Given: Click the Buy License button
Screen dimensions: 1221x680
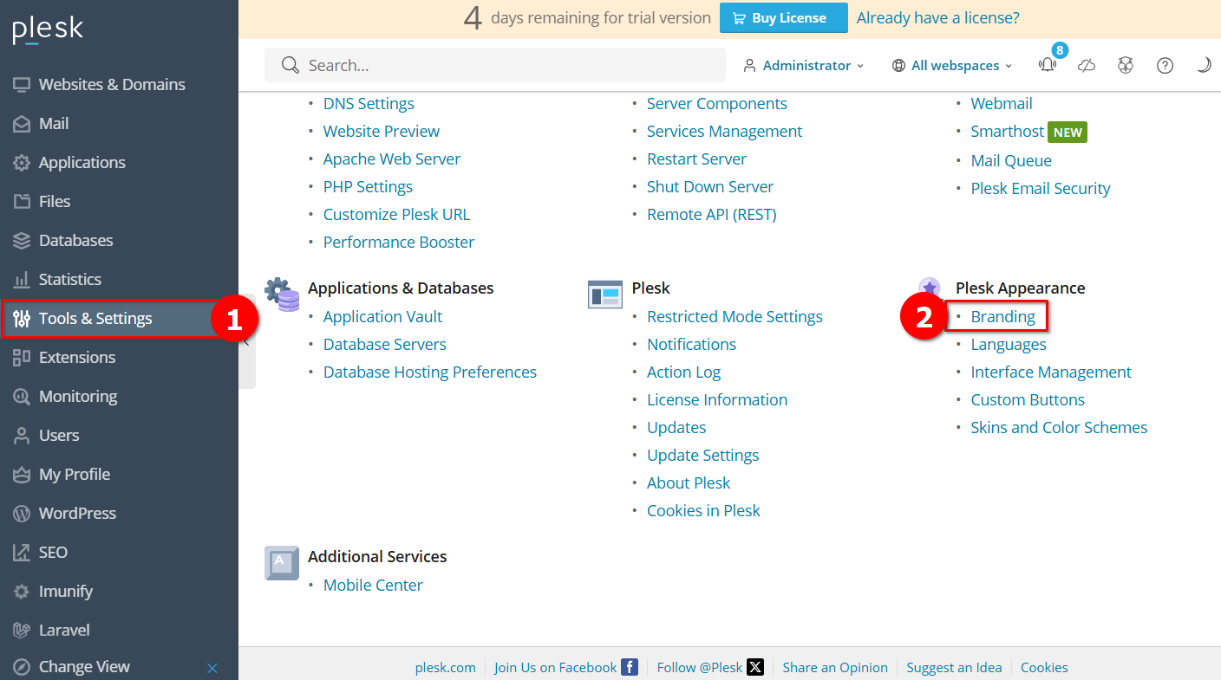Looking at the screenshot, I should [x=784, y=18].
